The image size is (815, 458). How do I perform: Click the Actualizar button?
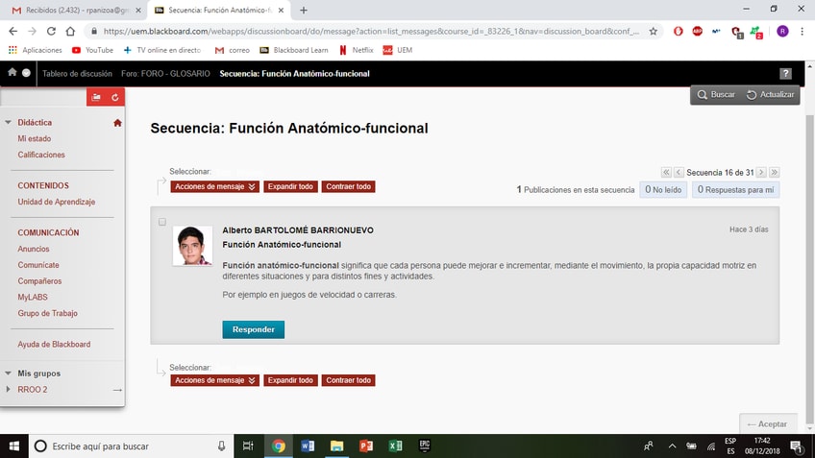tap(770, 94)
